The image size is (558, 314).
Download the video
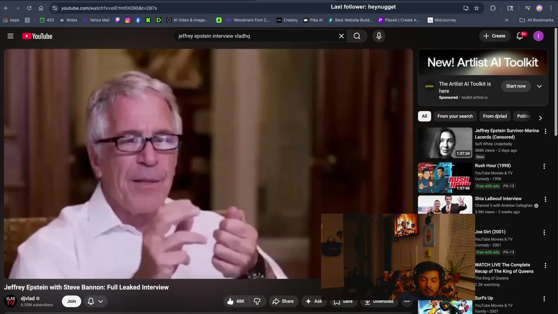click(x=379, y=301)
